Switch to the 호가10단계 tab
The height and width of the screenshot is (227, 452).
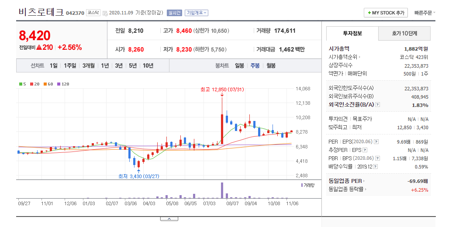click(404, 34)
